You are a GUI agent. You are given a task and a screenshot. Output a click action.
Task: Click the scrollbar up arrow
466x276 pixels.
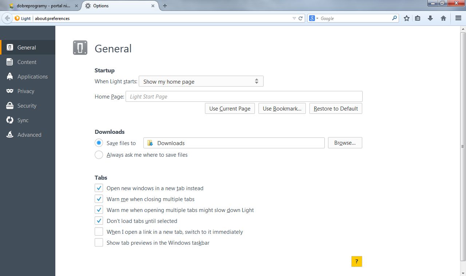(x=463, y=29)
